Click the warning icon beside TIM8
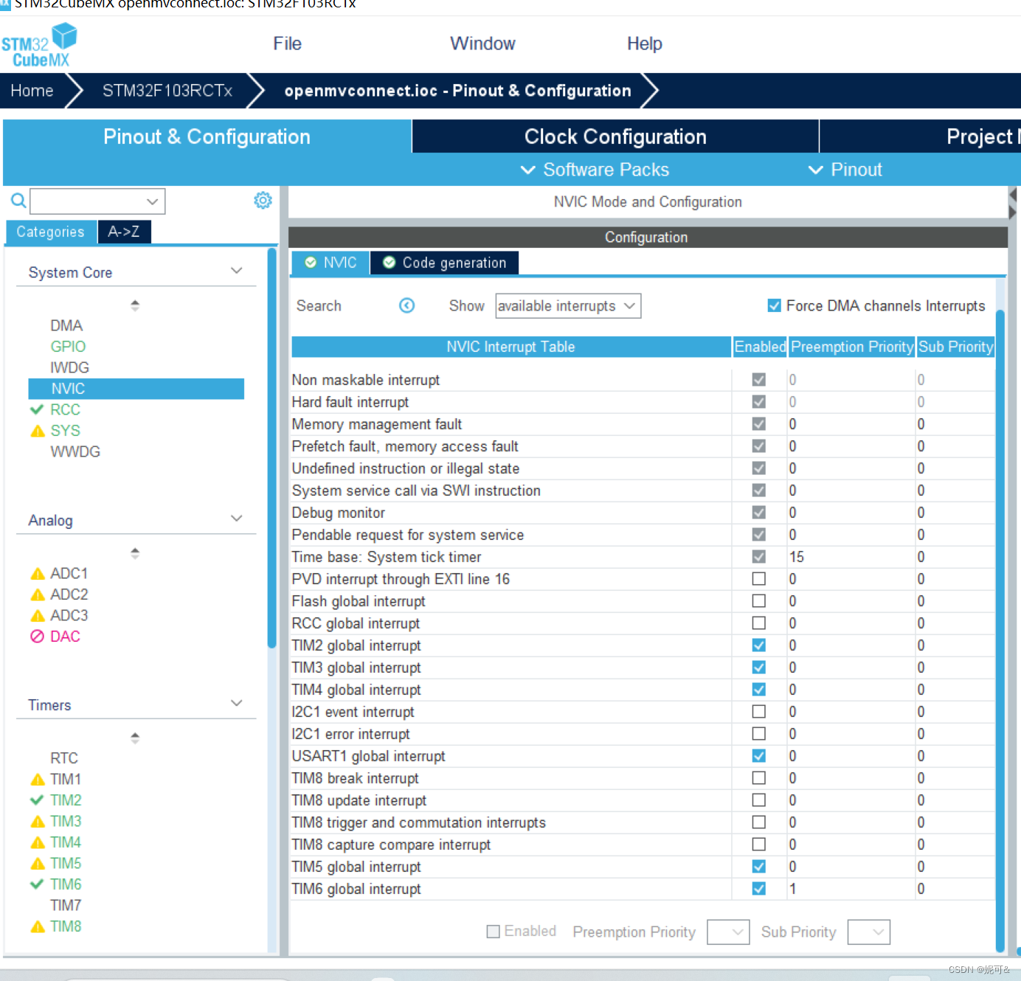This screenshot has height=981, width=1021. 38,926
